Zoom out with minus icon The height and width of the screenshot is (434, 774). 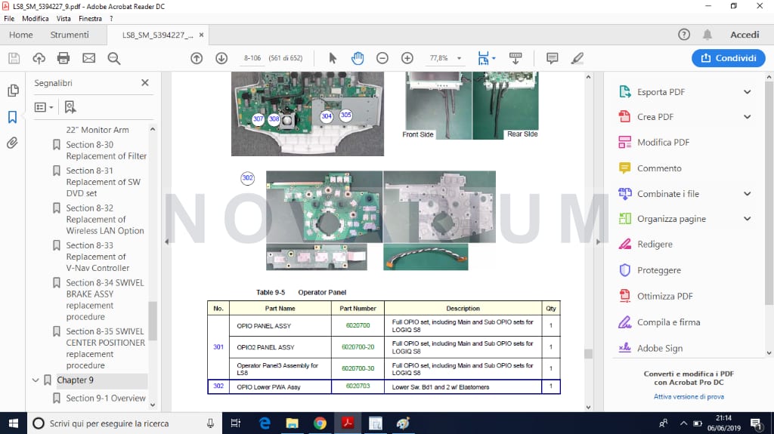click(382, 58)
